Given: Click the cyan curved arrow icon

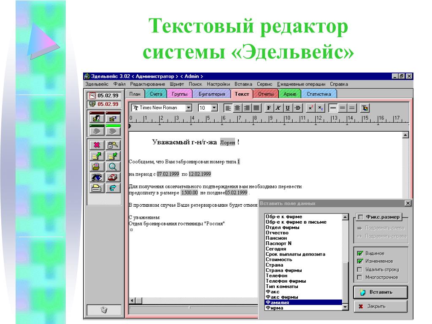Looking at the screenshot, I should [x=113, y=188].
